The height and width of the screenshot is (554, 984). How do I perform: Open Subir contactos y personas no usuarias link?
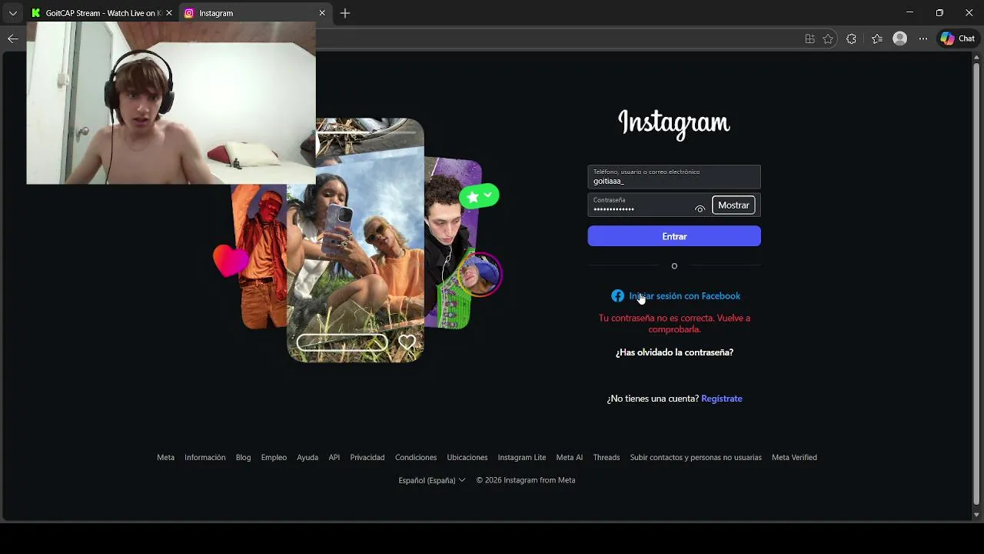tap(696, 457)
